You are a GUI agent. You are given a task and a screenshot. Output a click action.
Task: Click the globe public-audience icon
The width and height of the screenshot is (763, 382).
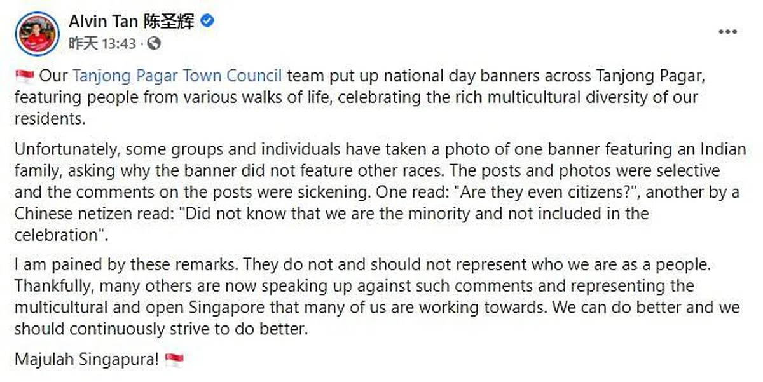153,43
